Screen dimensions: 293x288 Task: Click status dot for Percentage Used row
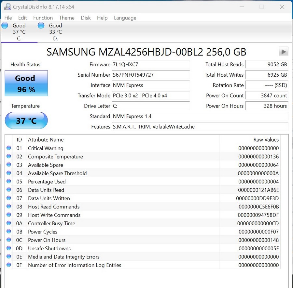8,181
